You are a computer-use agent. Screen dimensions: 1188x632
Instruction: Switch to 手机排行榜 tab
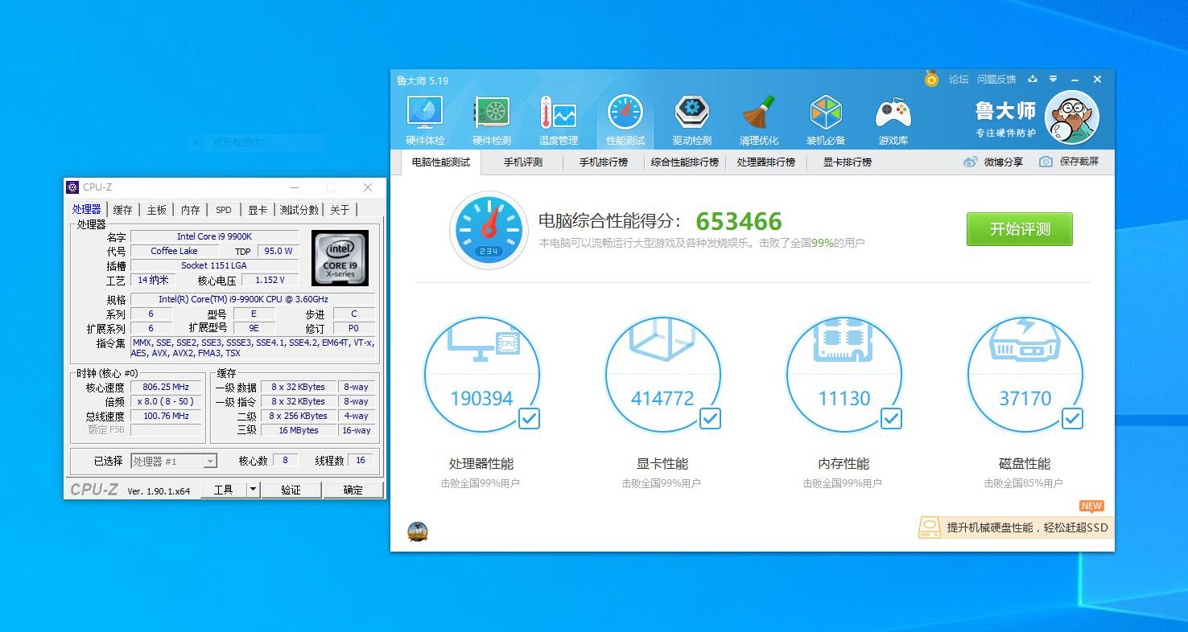point(604,162)
